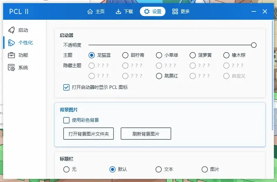Click the home icon beside 主页
This screenshot has width=277, height=182.
pos(90,11)
